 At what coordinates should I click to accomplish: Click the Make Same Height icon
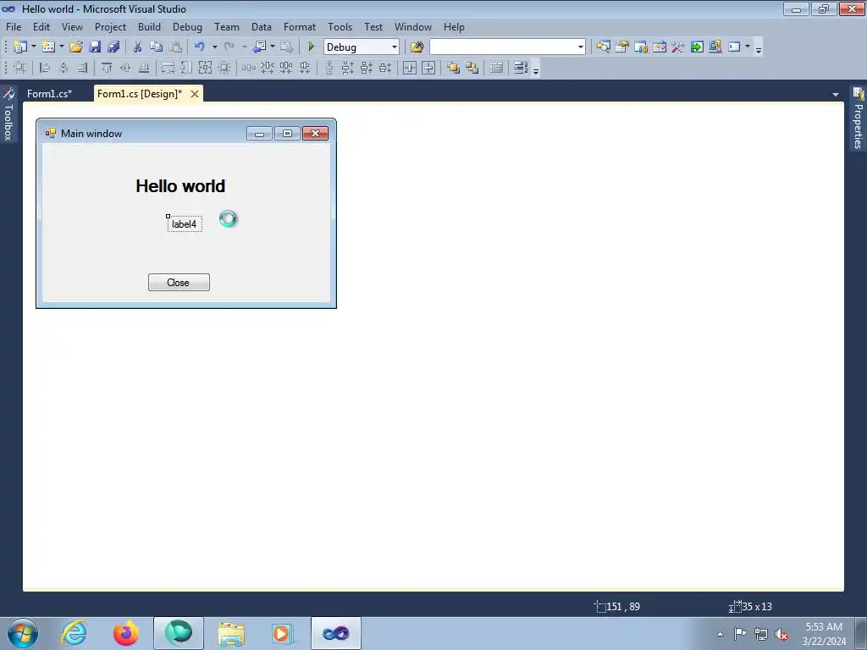186,68
